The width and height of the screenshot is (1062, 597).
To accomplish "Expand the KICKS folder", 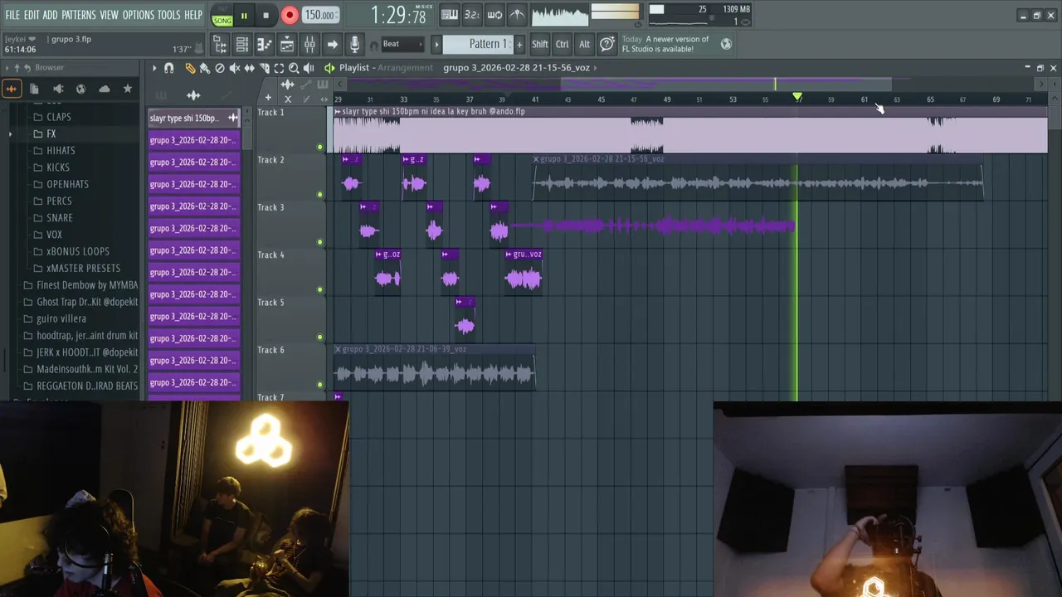I will (58, 167).
